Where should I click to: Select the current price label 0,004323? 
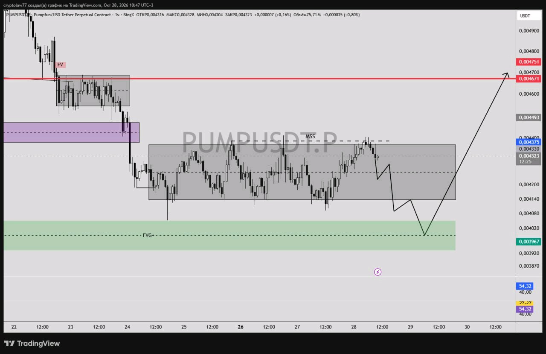(x=529, y=156)
